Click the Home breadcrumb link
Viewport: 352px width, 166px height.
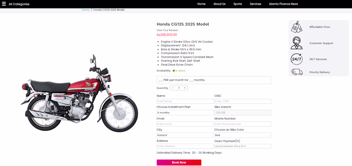pyautogui.click(x=85, y=10)
